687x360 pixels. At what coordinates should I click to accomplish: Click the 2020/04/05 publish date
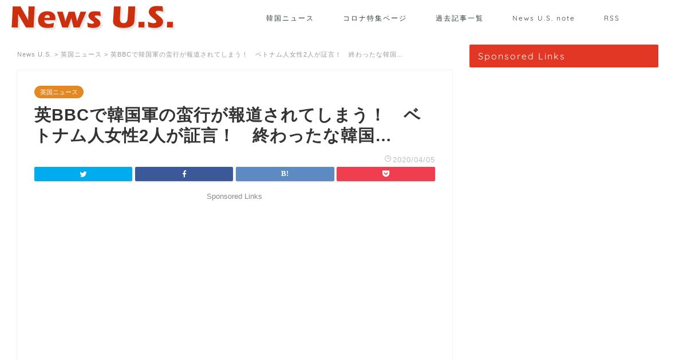(x=414, y=160)
